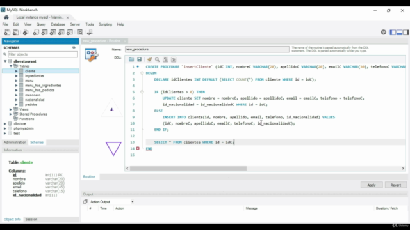410x230 pixels.
Task: Select the nacionalidad table
Action: pyautogui.click(x=35, y=100)
